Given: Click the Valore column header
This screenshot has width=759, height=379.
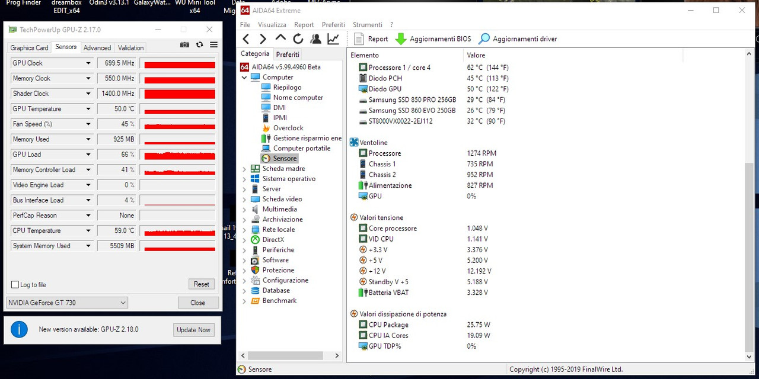Looking at the screenshot, I should pos(573,55).
